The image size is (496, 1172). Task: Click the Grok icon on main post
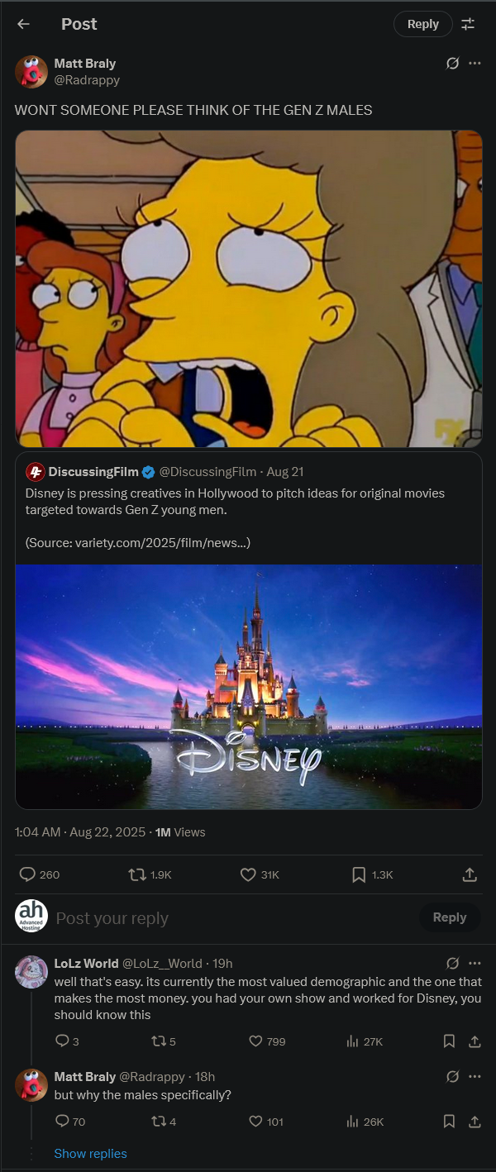pos(452,63)
